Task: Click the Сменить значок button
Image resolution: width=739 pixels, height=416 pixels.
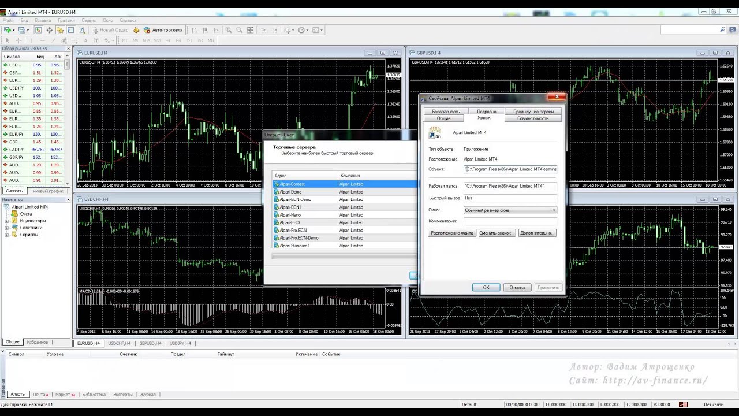Action: point(496,233)
